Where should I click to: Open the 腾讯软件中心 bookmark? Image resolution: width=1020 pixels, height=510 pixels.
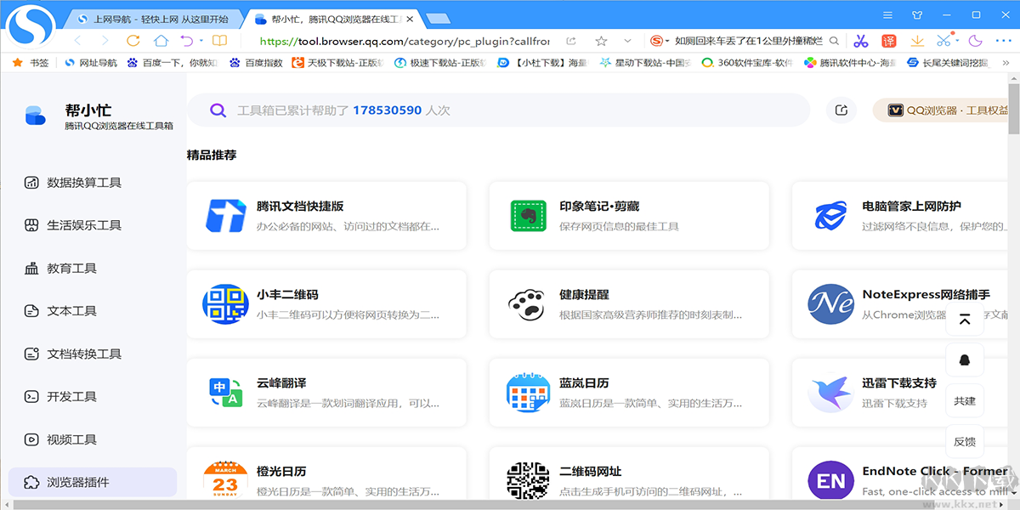[850, 62]
